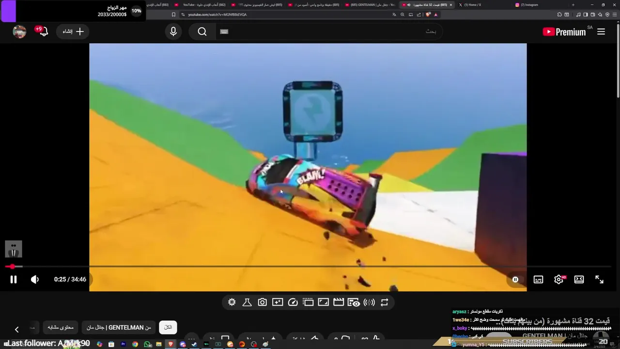Open File Explorer from taskbar
This screenshot has width=620, height=349.
coord(159,344)
